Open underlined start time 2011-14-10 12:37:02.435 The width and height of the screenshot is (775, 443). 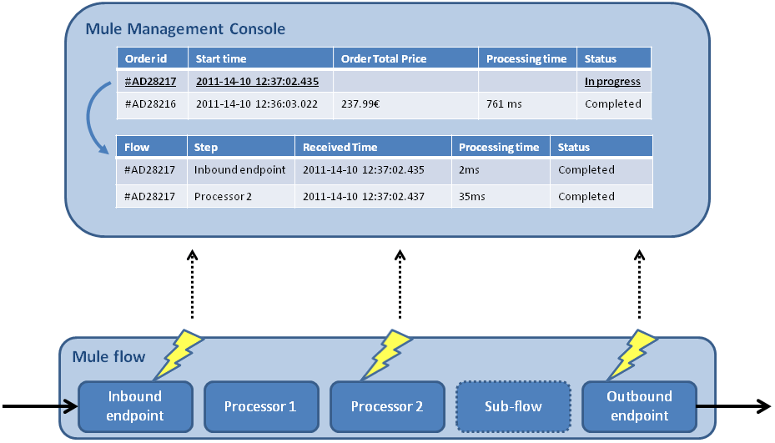[257, 82]
